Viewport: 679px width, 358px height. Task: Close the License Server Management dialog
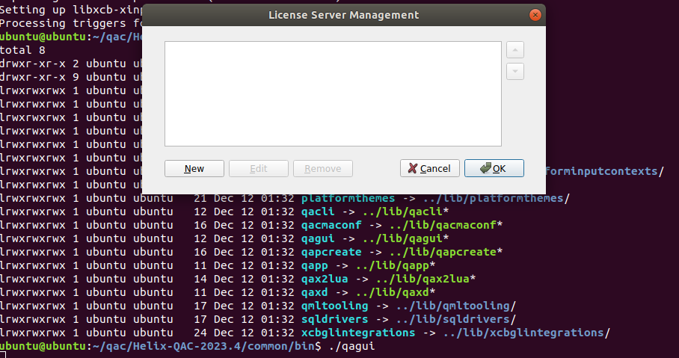[534, 15]
